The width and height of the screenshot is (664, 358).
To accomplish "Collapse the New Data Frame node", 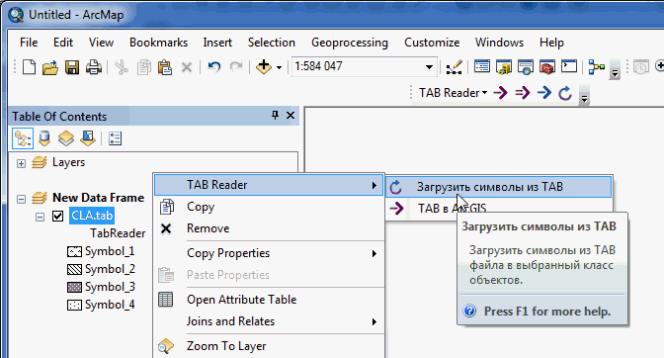I will coord(21,199).
